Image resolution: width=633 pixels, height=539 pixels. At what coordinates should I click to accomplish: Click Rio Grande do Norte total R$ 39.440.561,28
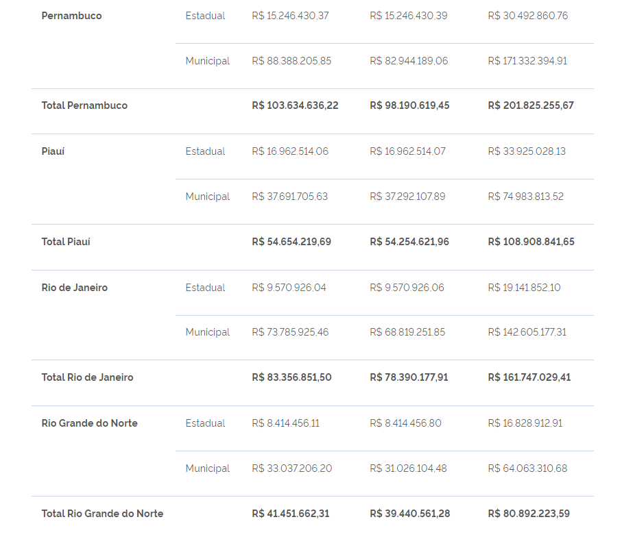(409, 514)
